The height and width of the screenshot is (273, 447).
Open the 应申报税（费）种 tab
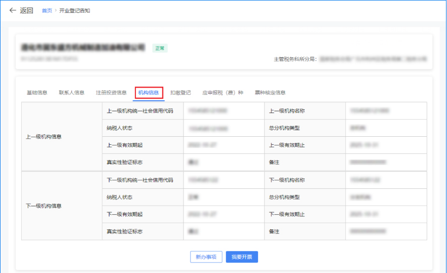222,93
